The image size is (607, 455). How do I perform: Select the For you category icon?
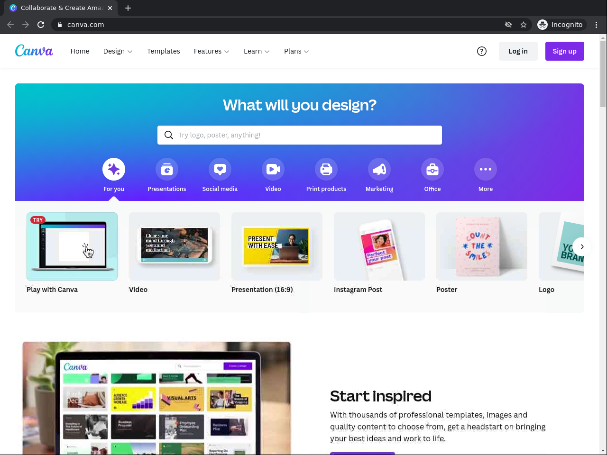point(114,169)
